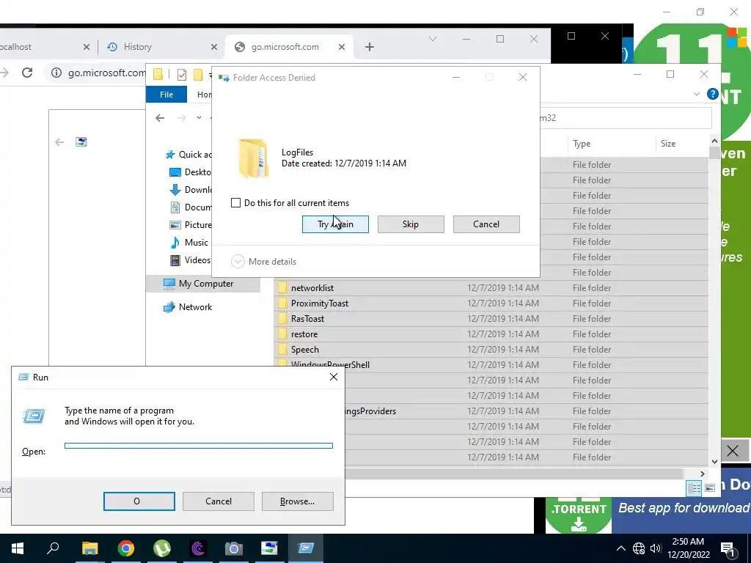Open Downloads in the navigation pane
Viewport: 751px width, 563px height.
click(190, 190)
